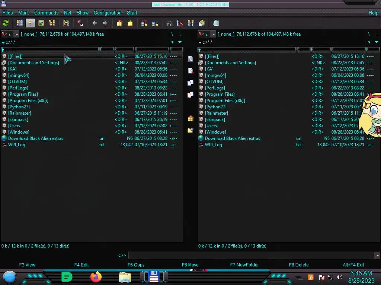The width and height of the screenshot is (381, 285).
Task: Click the FTP new connection icon
Action: tap(155, 23)
